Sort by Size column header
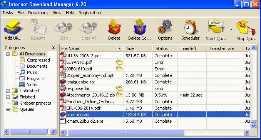The width and height of the screenshot is (261, 140). (x=138, y=48)
